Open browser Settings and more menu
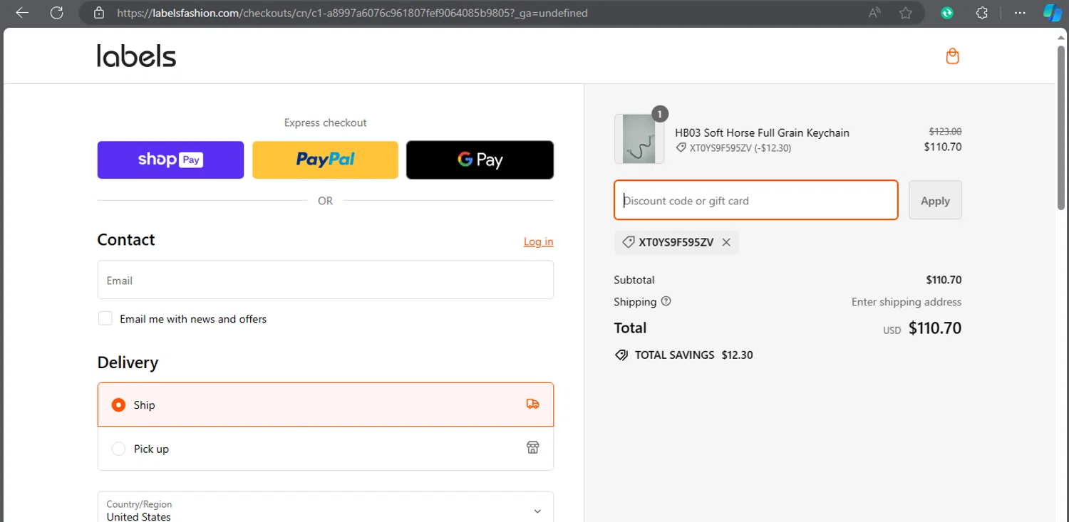Image resolution: width=1069 pixels, height=522 pixels. [1020, 13]
